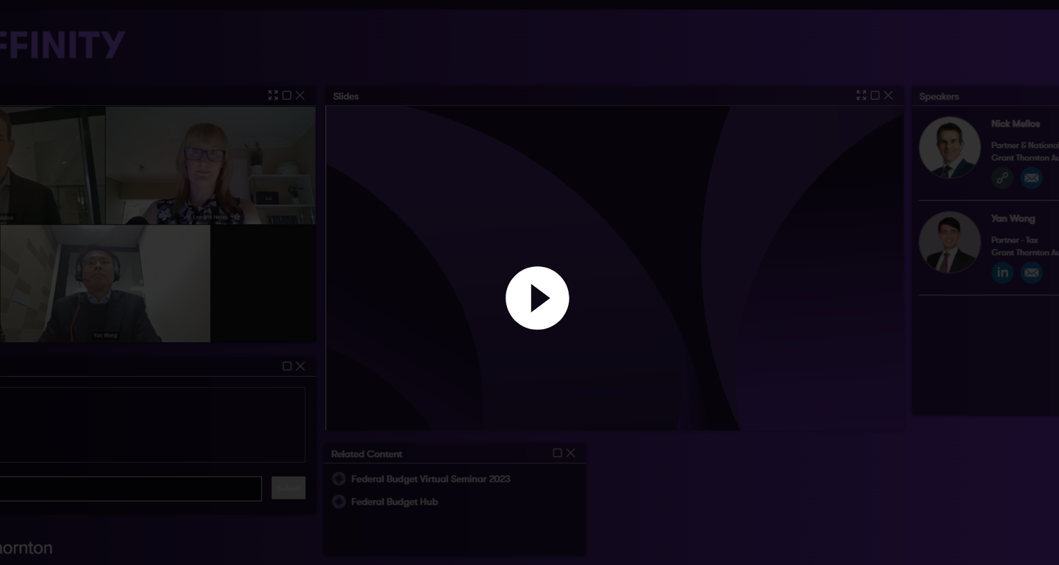
Task: Click Nick Mellos's profile photo
Action: coord(950,147)
